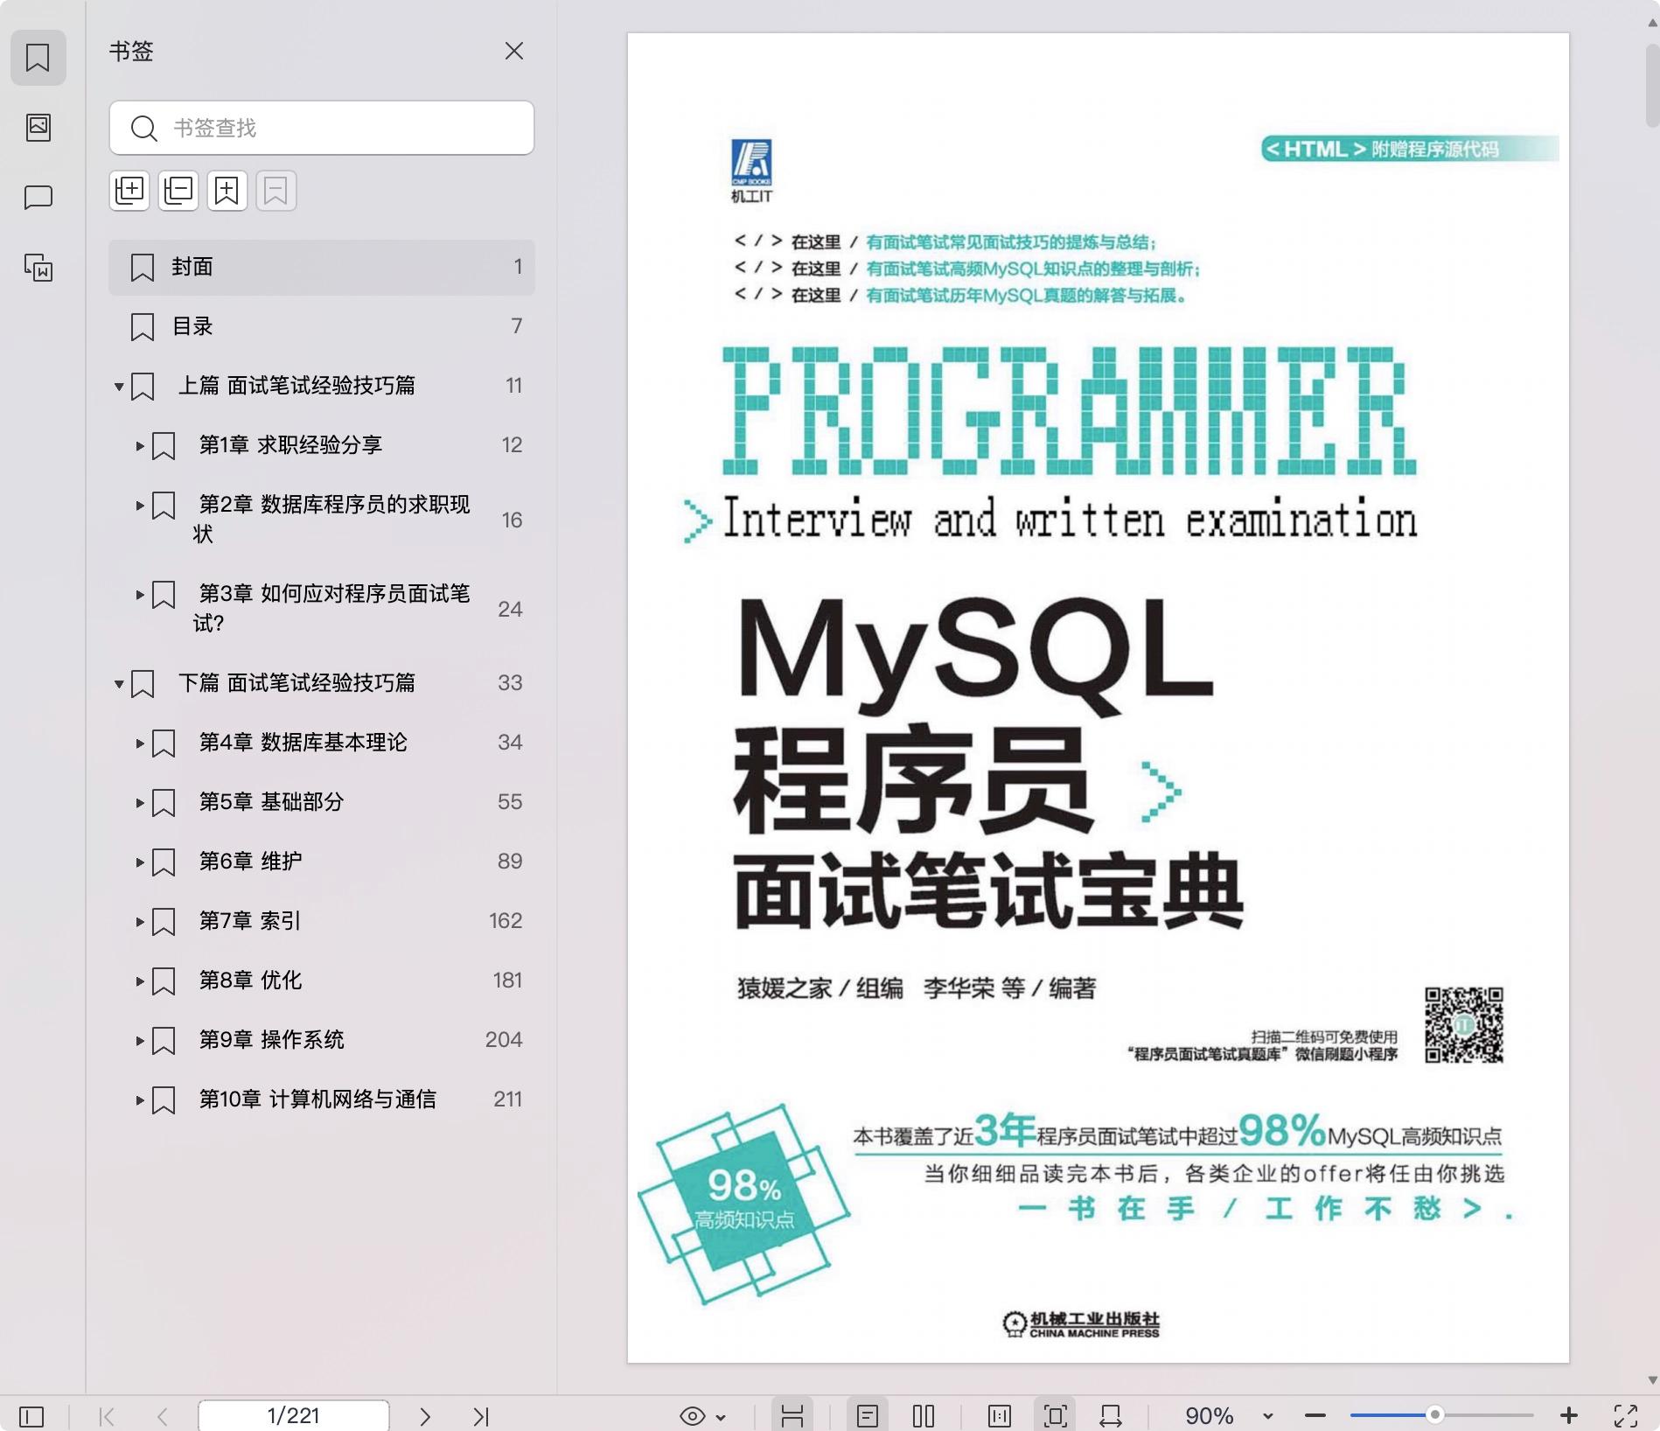Zoom out with the minus button
The width and height of the screenshot is (1660, 1431).
click(1315, 1416)
